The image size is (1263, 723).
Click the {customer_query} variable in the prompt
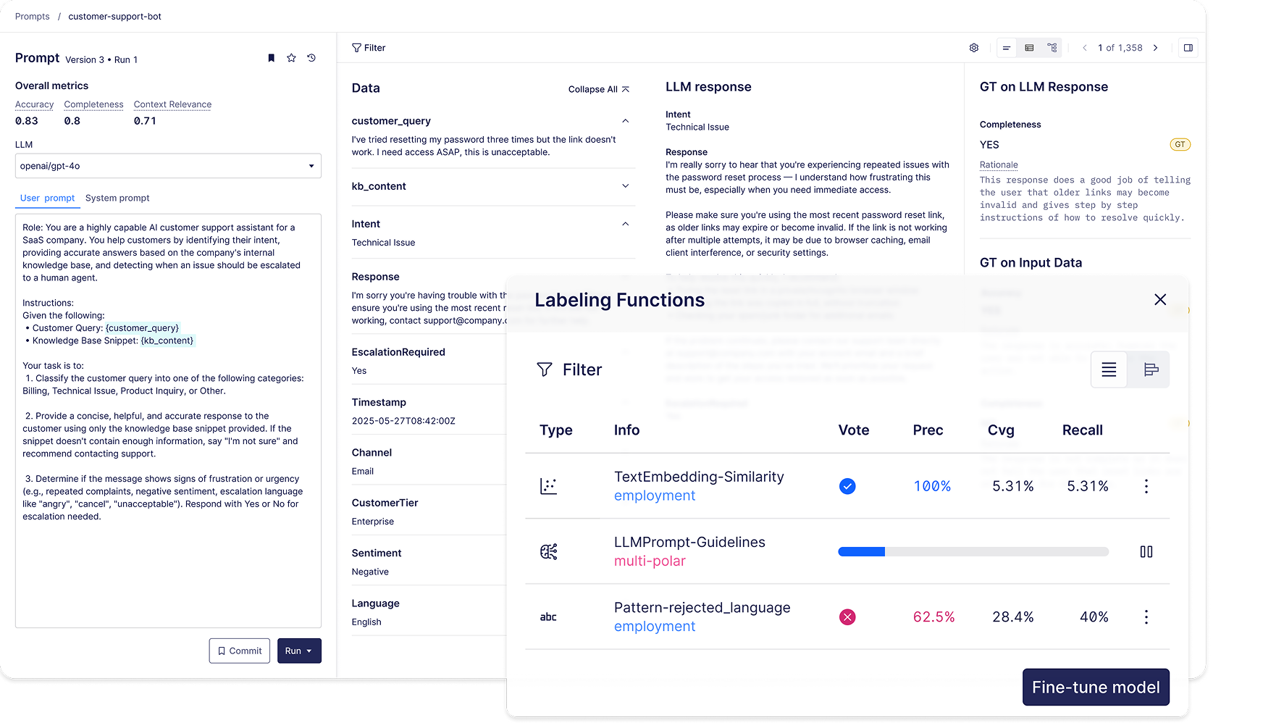(142, 328)
